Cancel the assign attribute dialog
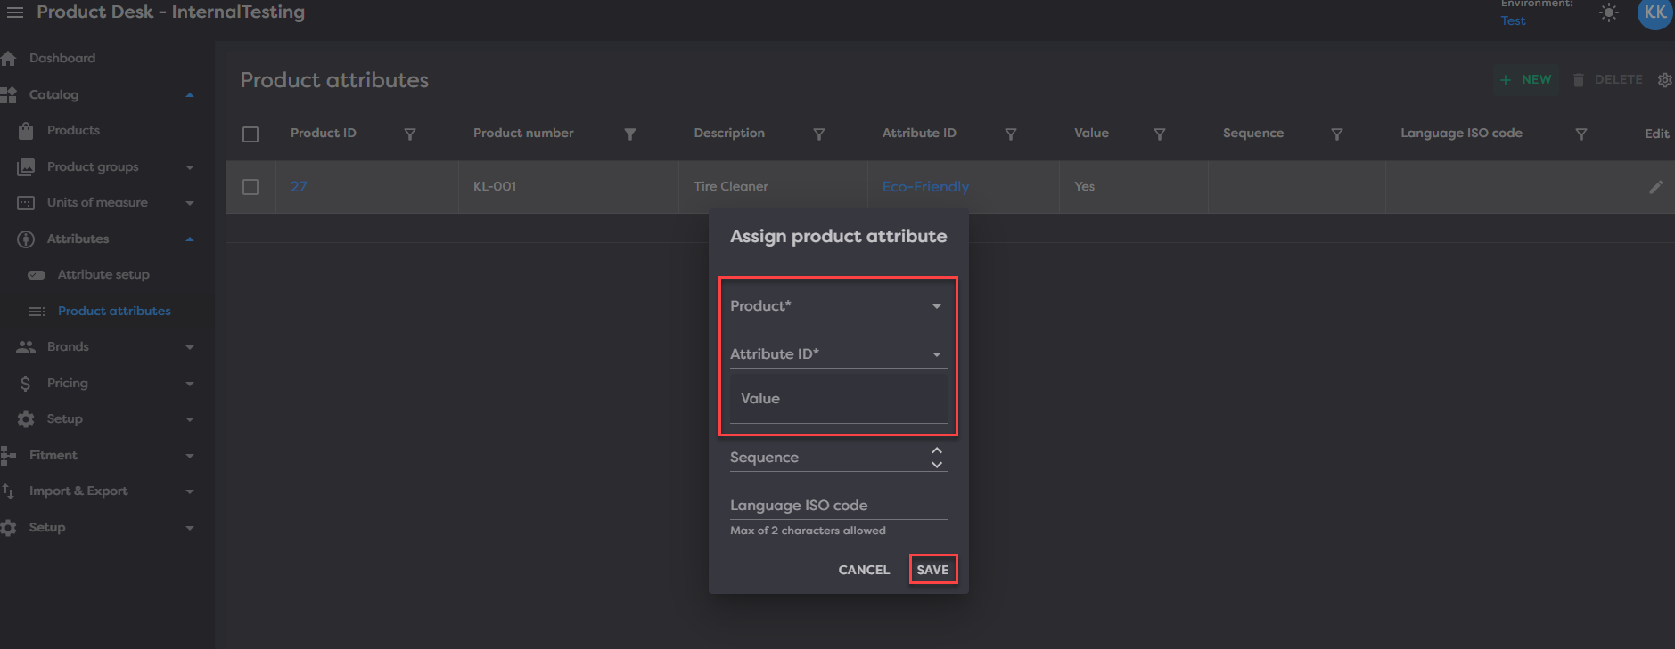The image size is (1675, 649). coord(863,570)
